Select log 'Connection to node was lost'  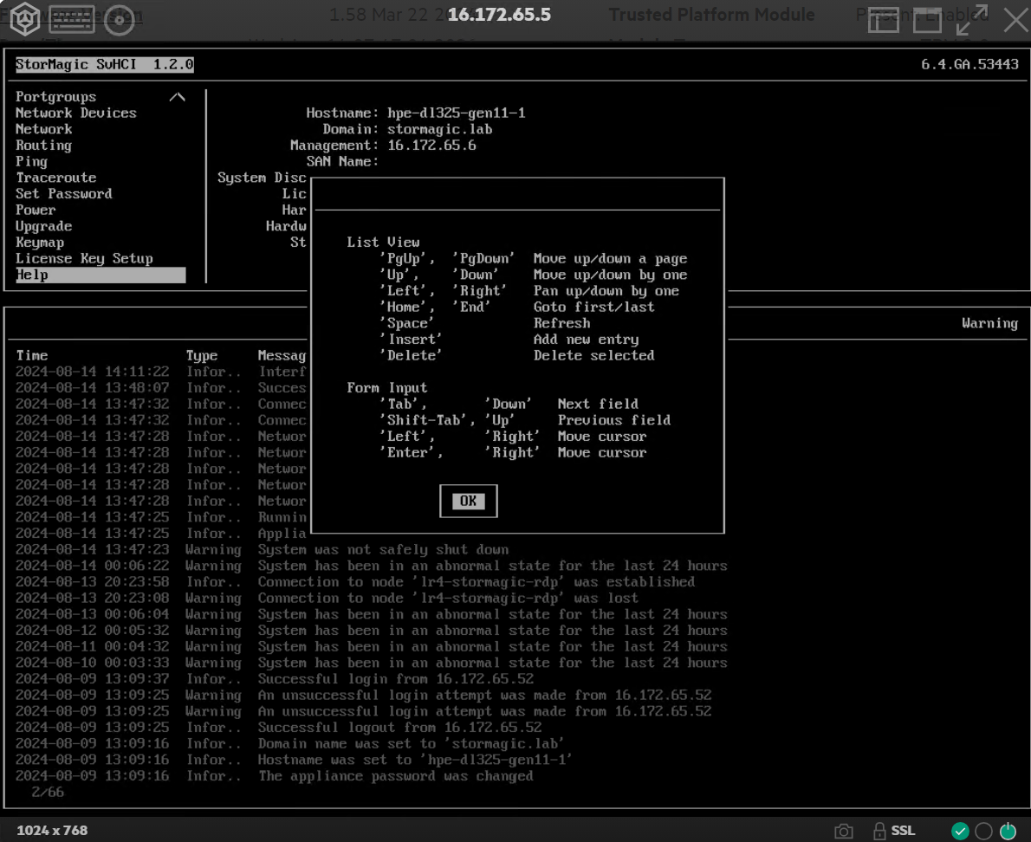tap(372, 598)
